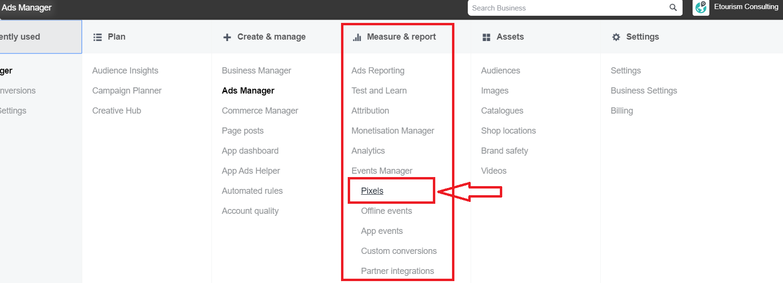Open the Settings link under Settings column
Screen dimensions: 783x283
[626, 71]
